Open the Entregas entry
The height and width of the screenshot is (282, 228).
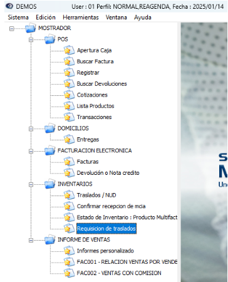pos(88,140)
